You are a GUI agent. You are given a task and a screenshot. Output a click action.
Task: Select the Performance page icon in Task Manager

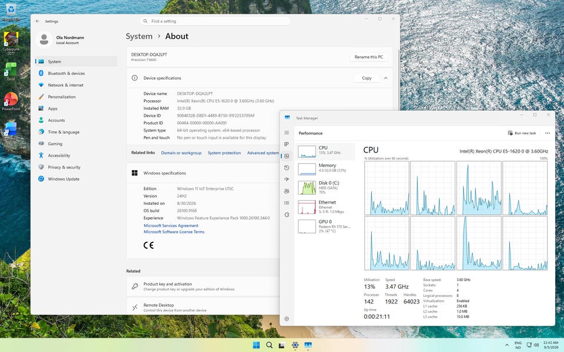[287, 156]
